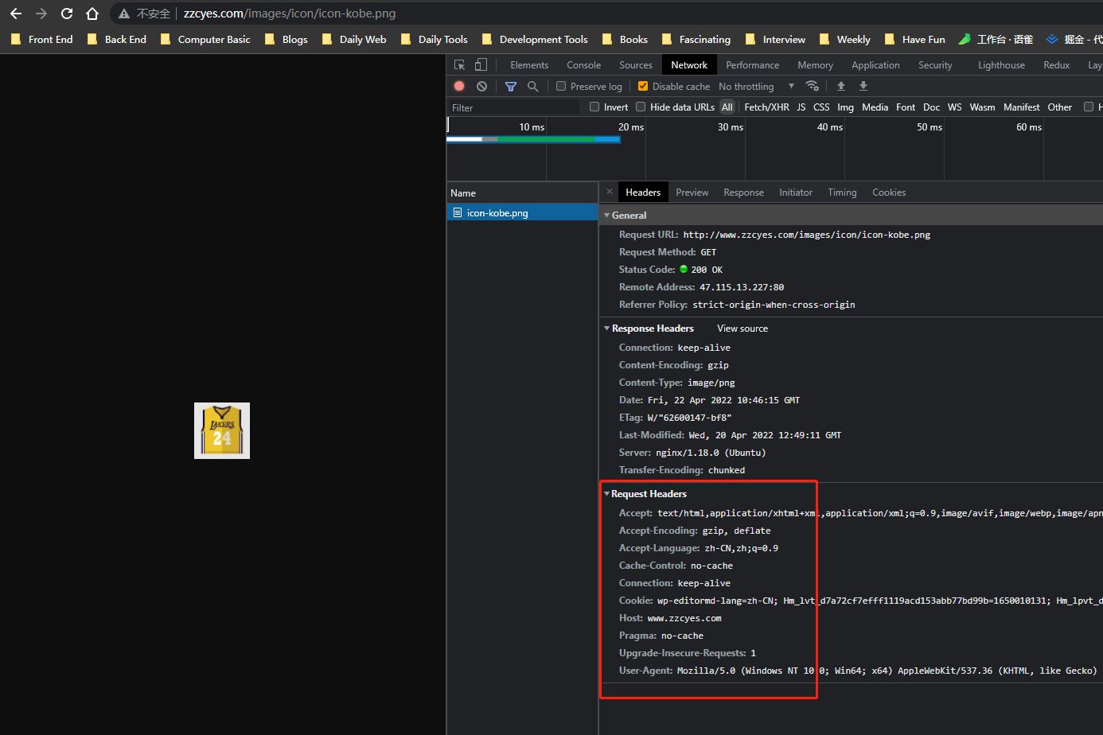Reload the current page

pos(67,14)
